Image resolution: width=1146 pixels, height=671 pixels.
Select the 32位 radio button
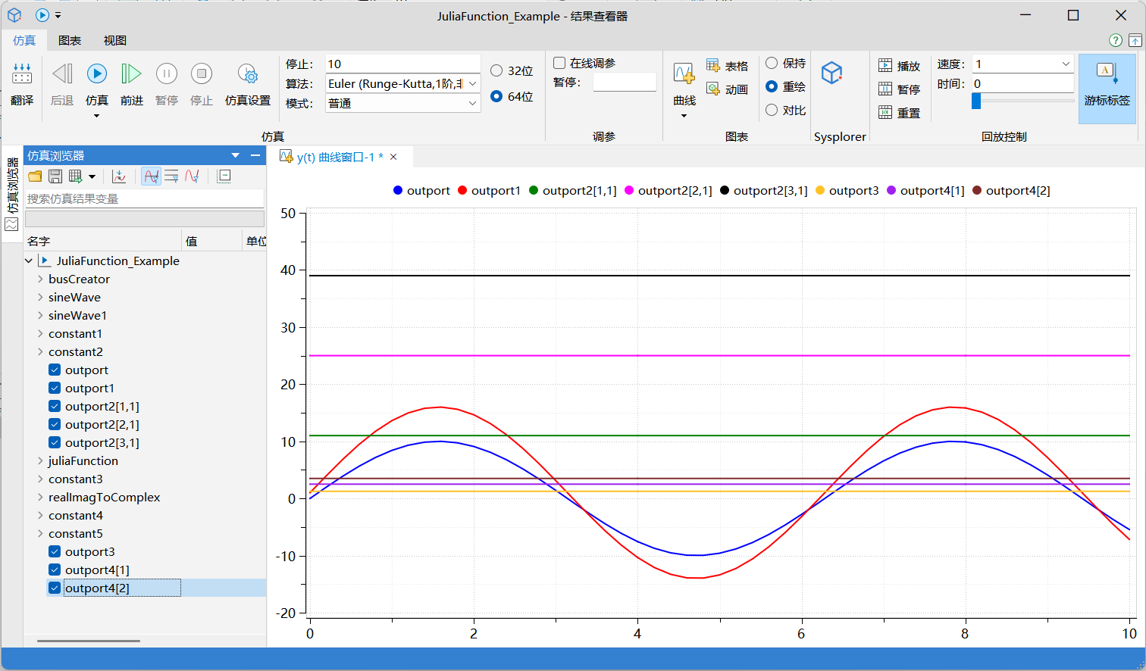[x=496, y=70]
